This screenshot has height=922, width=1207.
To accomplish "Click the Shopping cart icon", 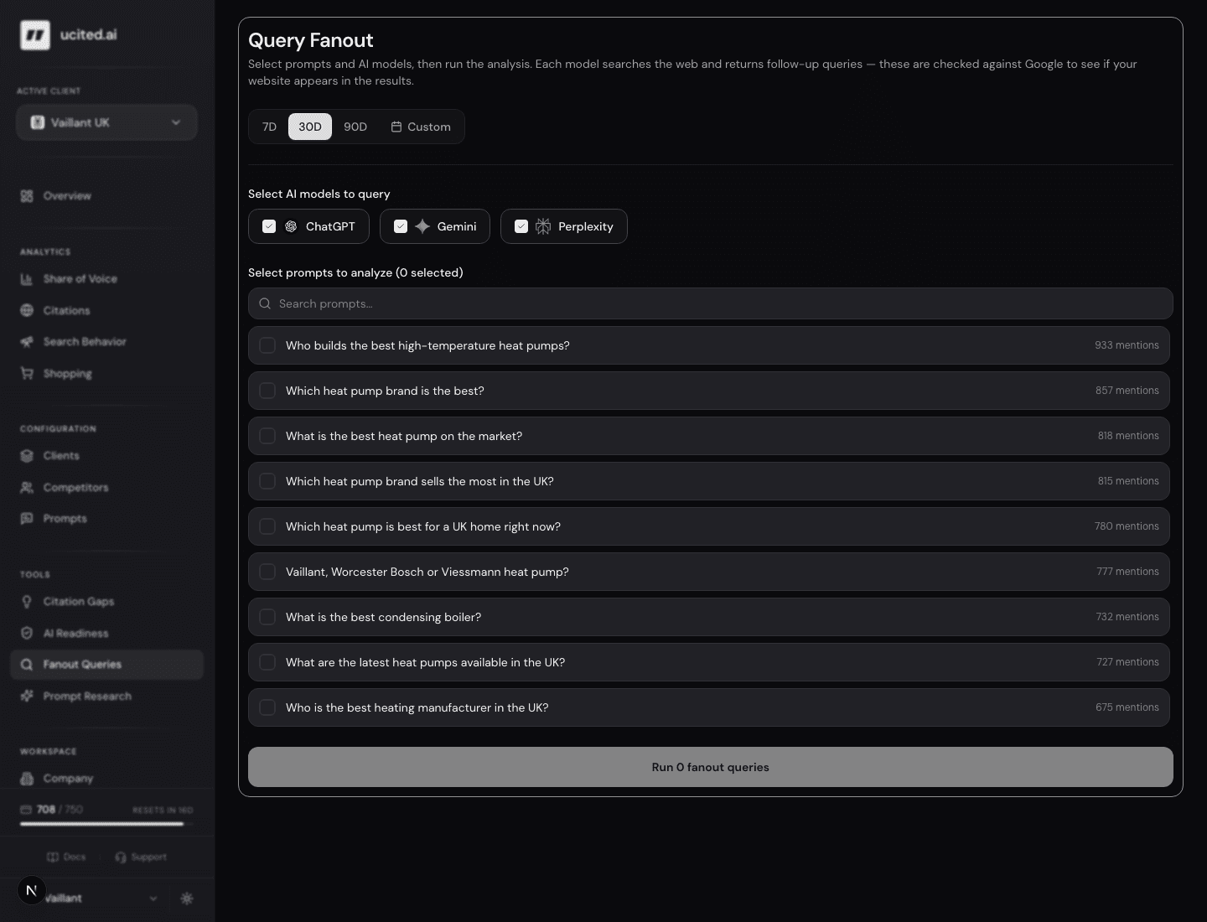I will tap(27, 374).
